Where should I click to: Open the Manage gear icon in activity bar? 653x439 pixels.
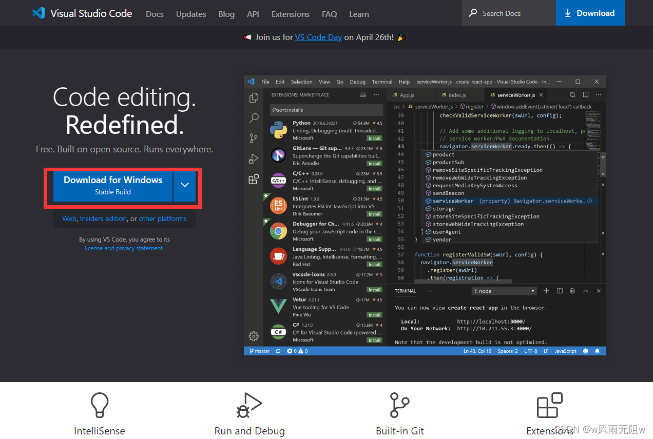tap(254, 336)
